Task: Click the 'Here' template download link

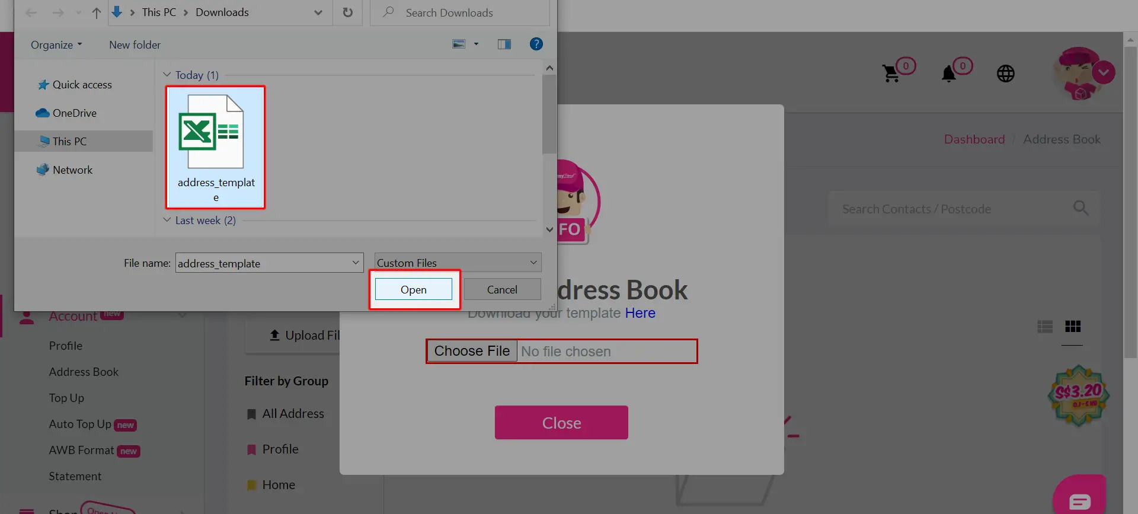Action: [640, 313]
